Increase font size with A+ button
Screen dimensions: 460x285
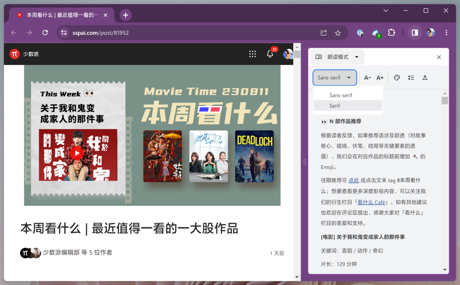[380, 78]
